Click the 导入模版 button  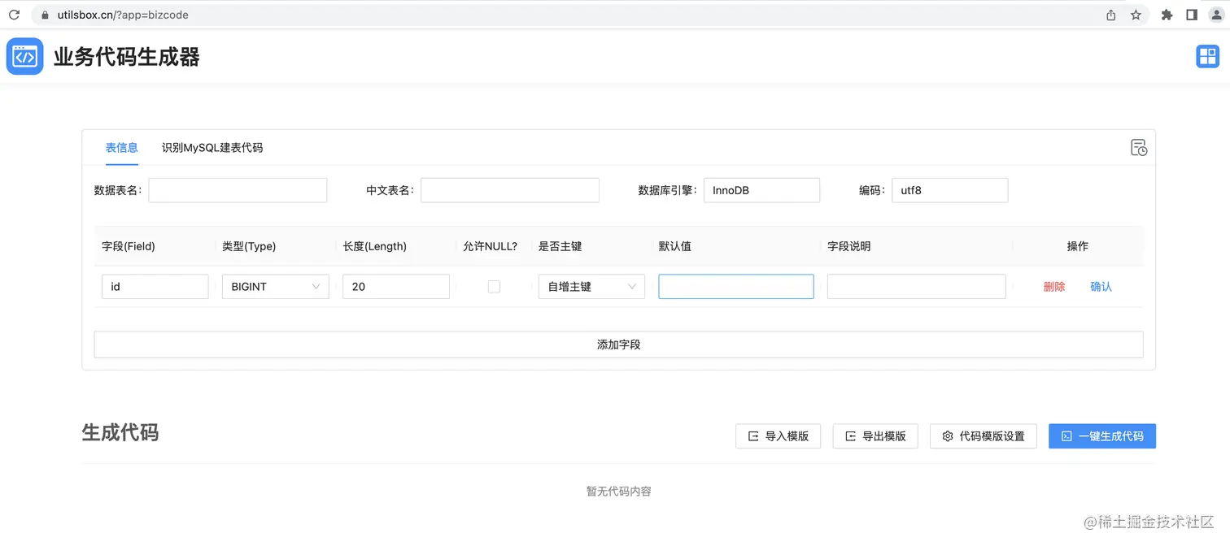point(779,436)
